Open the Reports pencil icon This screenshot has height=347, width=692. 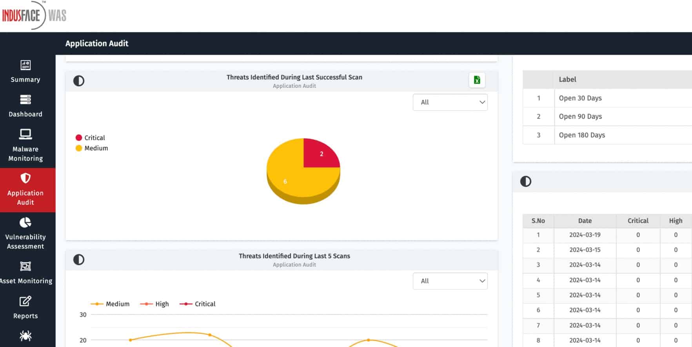click(x=25, y=301)
